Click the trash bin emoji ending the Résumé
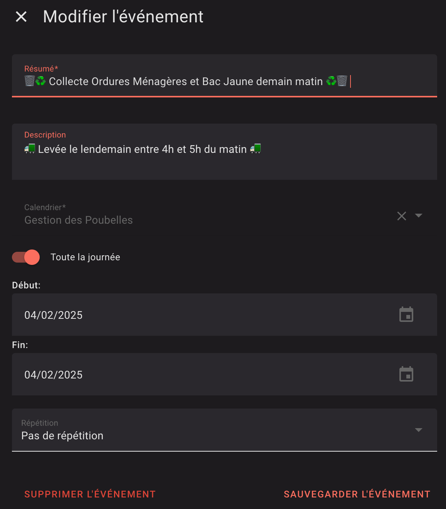This screenshot has width=446, height=509. coord(342,81)
